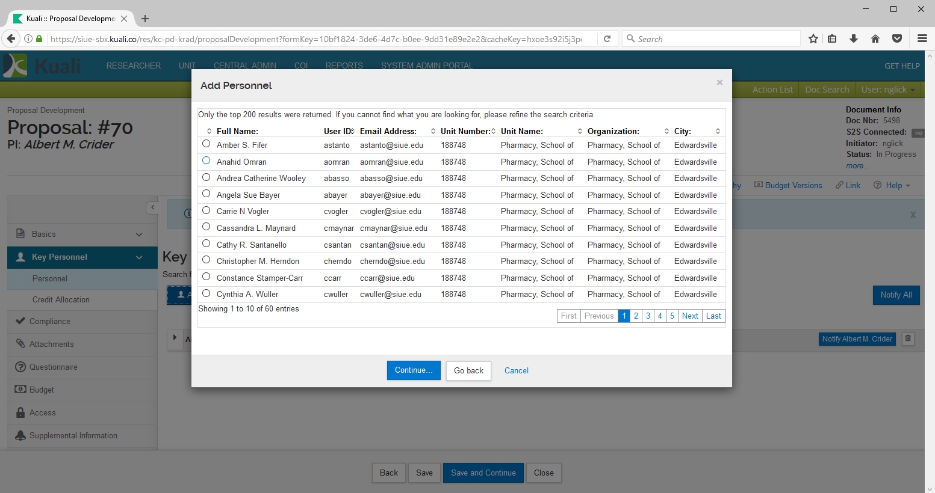
Task: Jump to Last page of results
Action: (713, 316)
